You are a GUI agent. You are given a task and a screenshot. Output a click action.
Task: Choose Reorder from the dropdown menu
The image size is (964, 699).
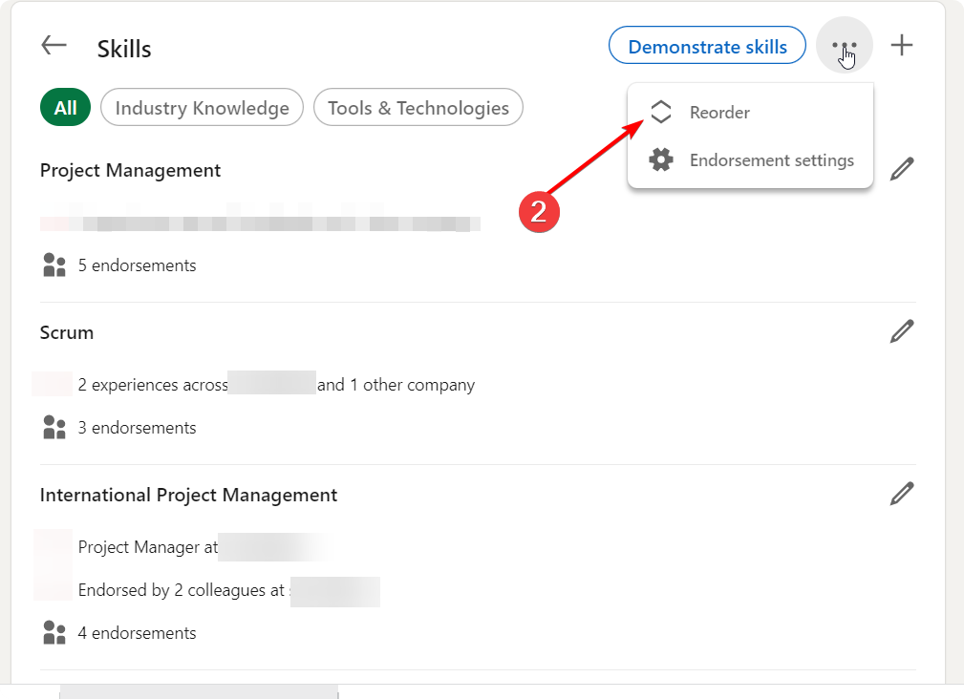[x=719, y=113]
